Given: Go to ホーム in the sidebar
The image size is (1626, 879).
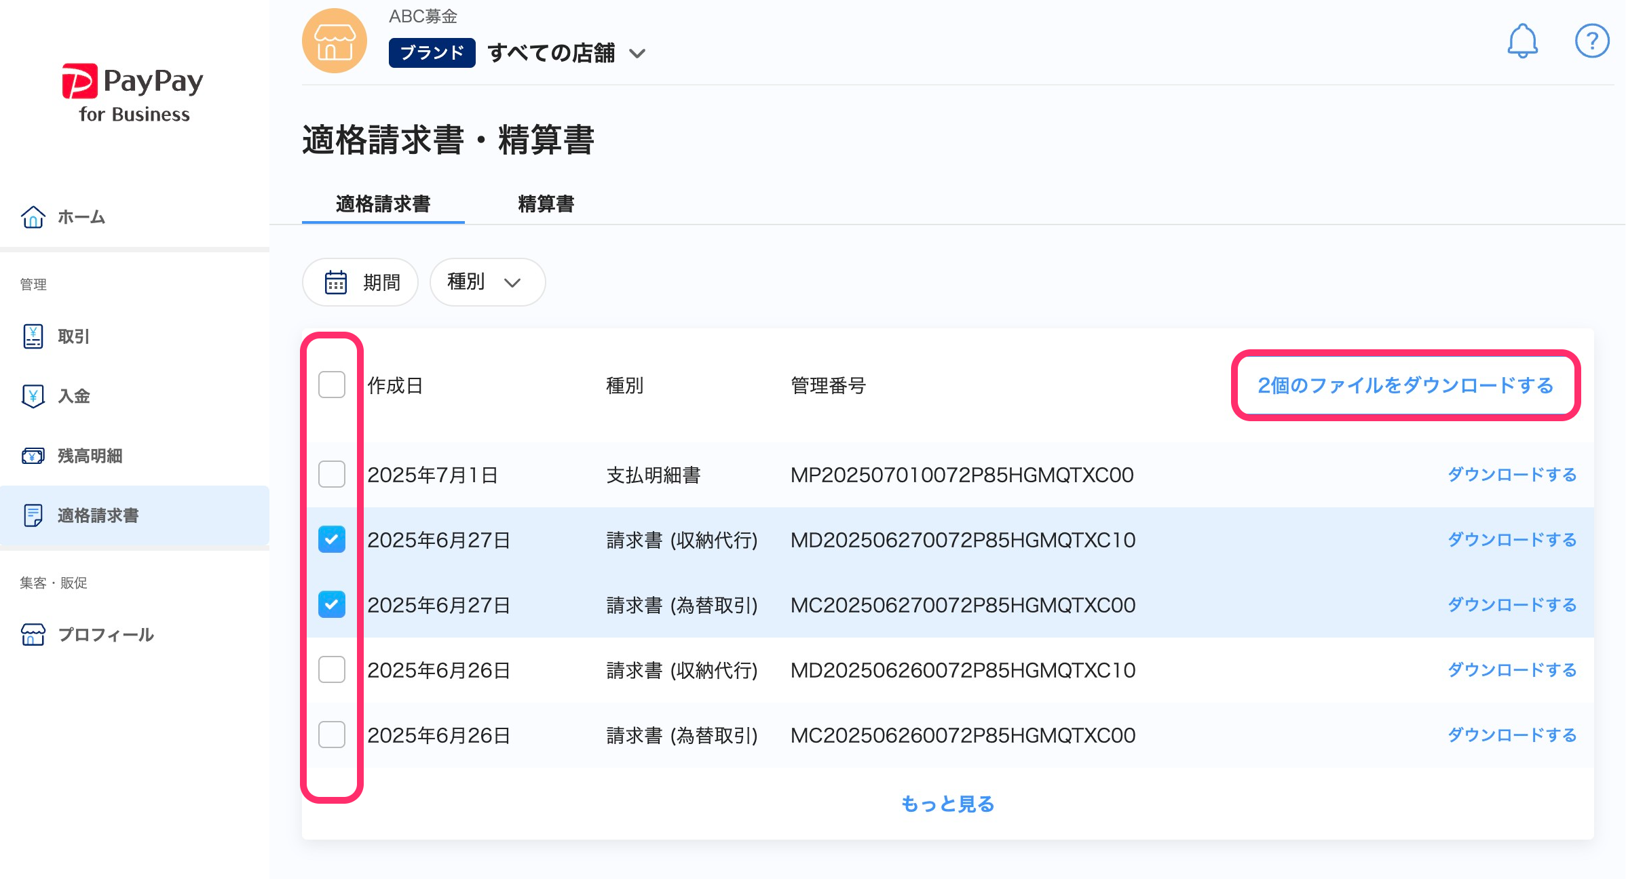Looking at the screenshot, I should pos(134,217).
